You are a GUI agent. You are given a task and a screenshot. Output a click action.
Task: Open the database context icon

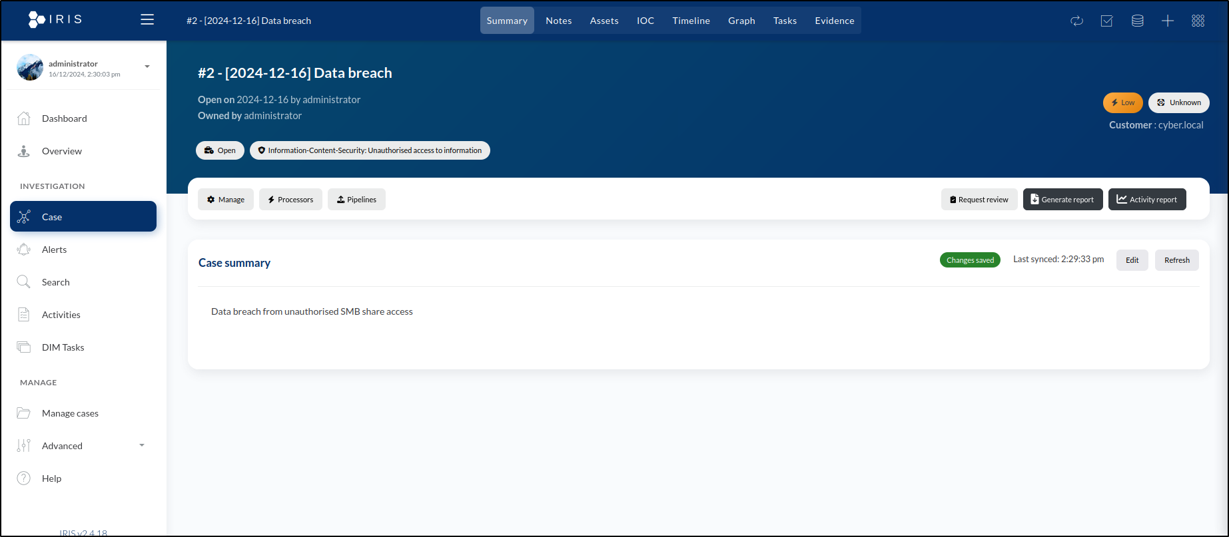pyautogui.click(x=1138, y=21)
